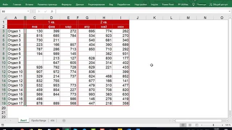Viewport: 232px width, 130px height.
Task: Click the merged 2 кв. header cell
Action: (x=104, y=22)
